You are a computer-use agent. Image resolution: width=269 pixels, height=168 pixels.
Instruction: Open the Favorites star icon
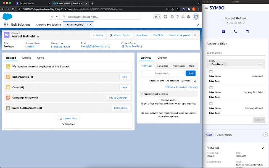(156, 17)
